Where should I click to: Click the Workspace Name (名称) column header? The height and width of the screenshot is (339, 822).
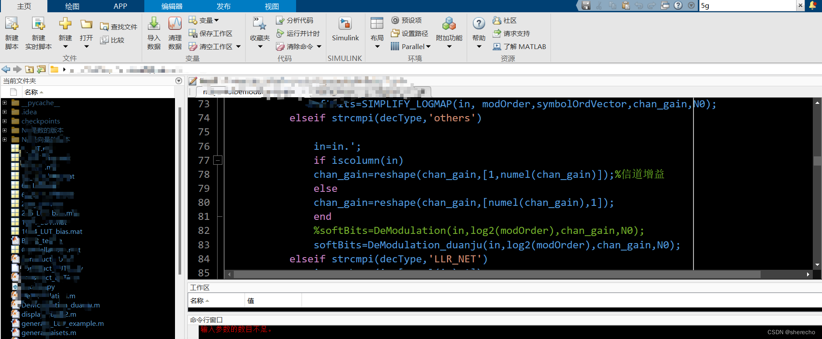point(216,300)
